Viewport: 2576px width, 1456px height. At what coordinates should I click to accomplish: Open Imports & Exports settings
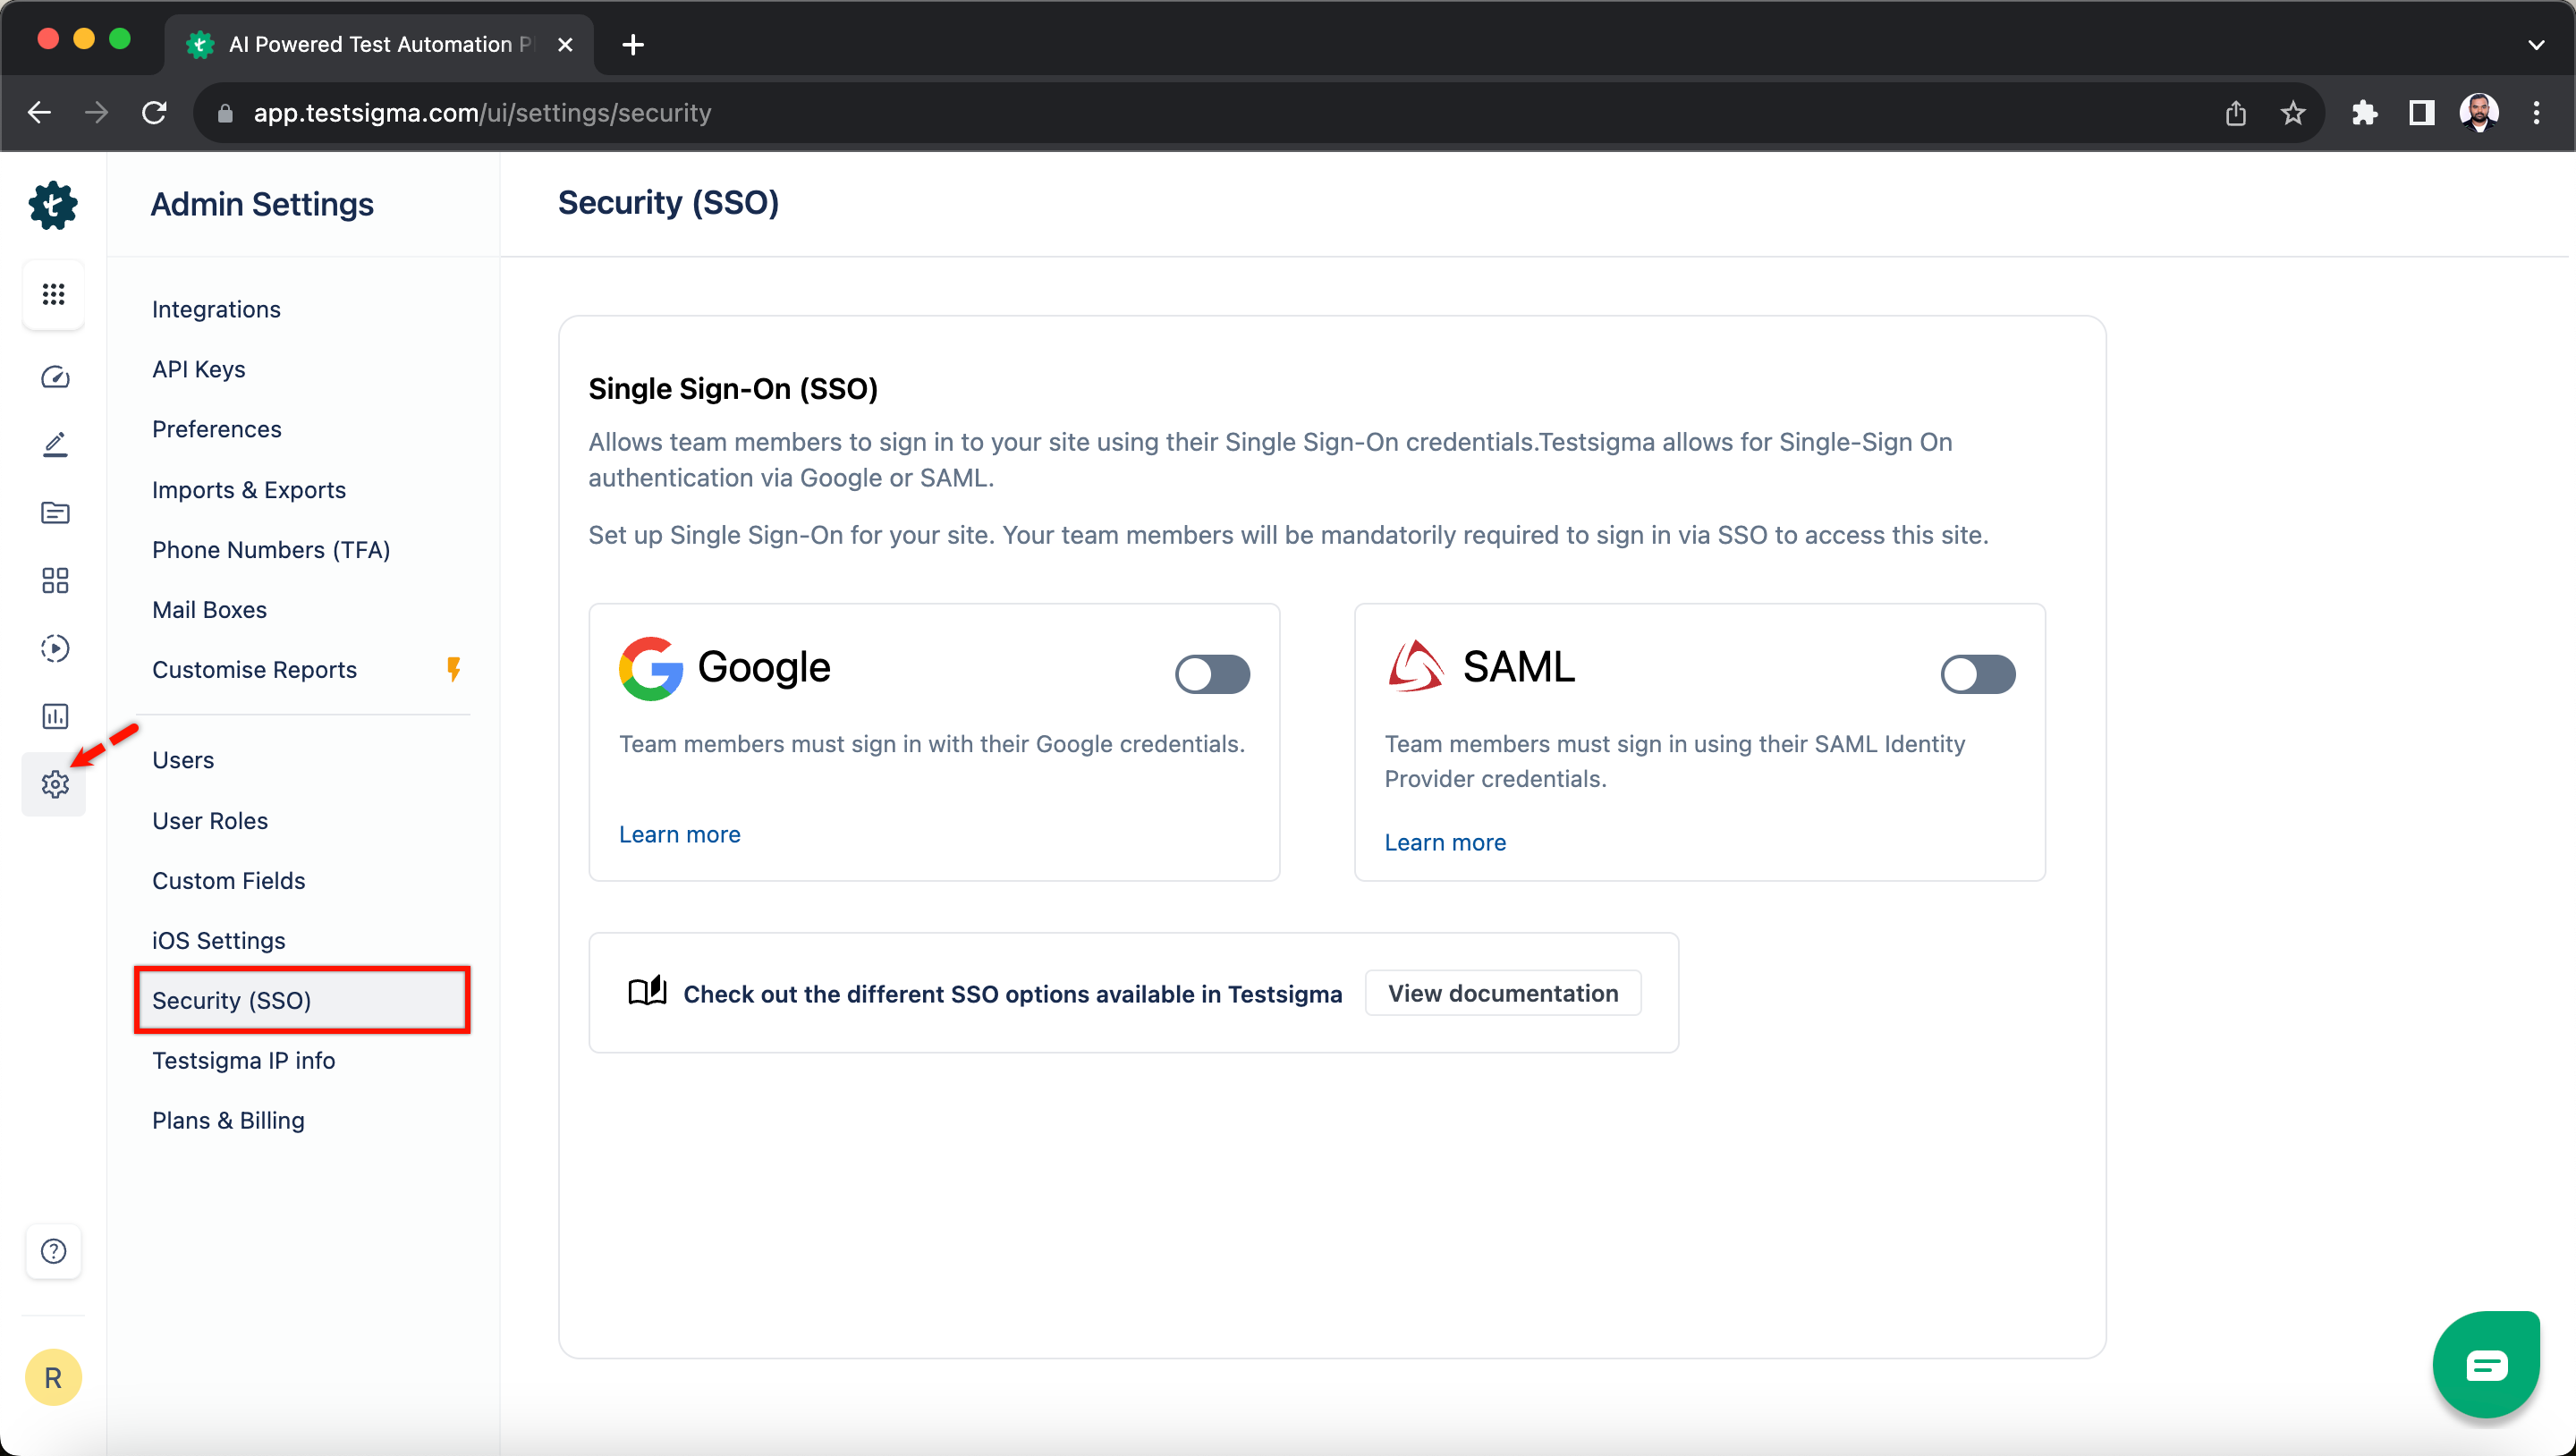pyautogui.click(x=249, y=490)
